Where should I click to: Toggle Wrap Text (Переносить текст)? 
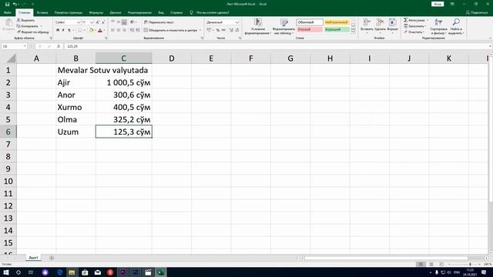click(x=159, y=22)
